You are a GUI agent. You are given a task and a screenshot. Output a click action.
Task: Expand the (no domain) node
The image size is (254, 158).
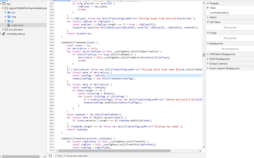pyautogui.click(x=3, y=29)
